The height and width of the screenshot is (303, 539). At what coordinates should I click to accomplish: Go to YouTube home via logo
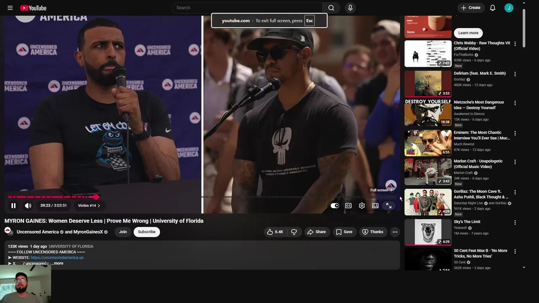pos(33,8)
